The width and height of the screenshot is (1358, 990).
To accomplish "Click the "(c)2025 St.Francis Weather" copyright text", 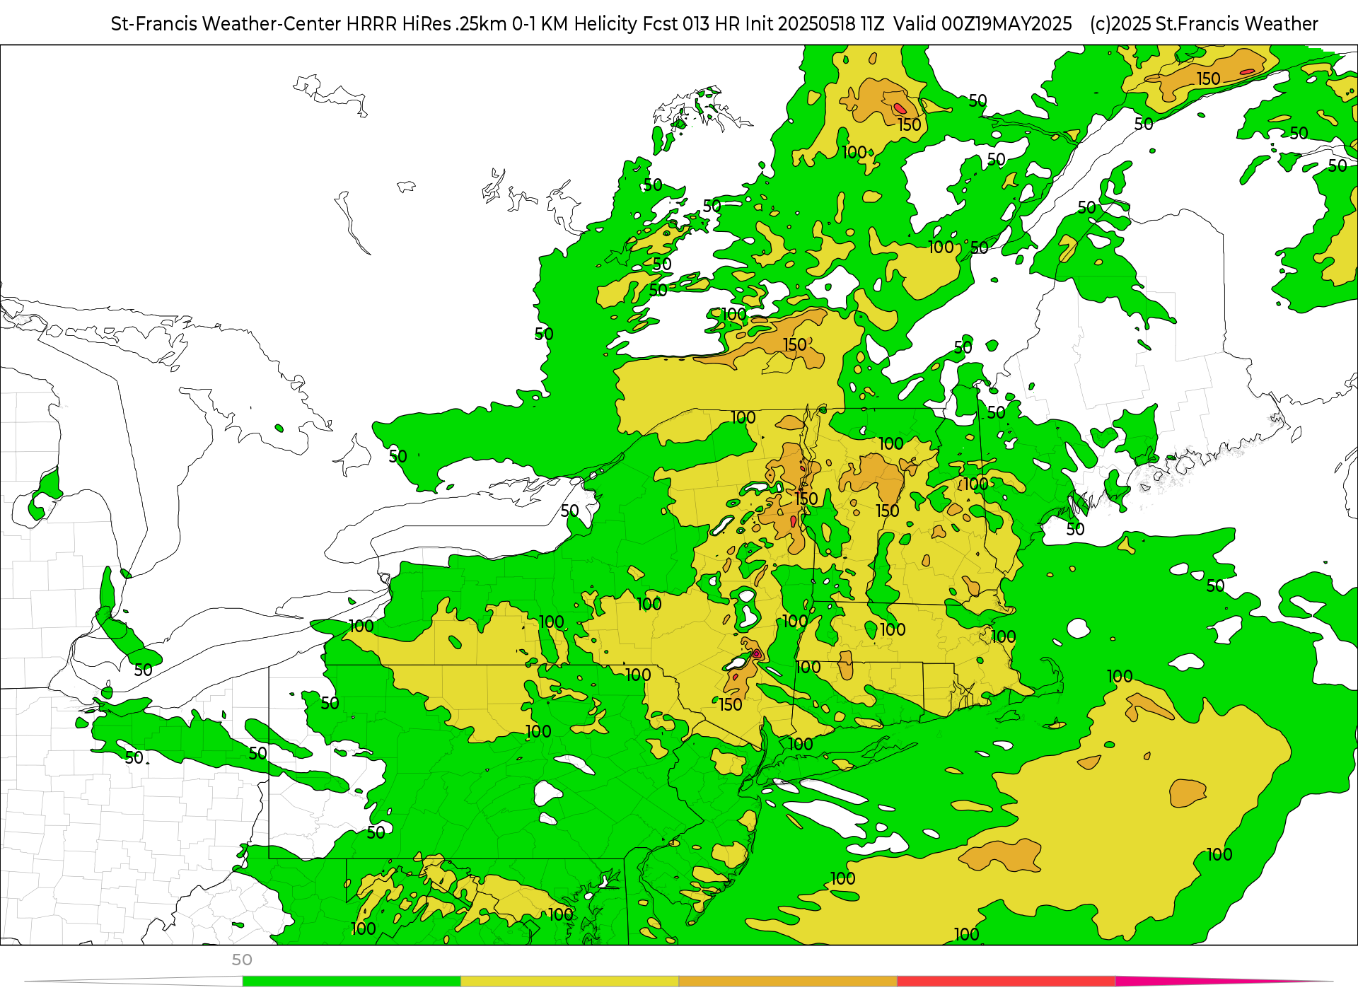I will click(1204, 24).
